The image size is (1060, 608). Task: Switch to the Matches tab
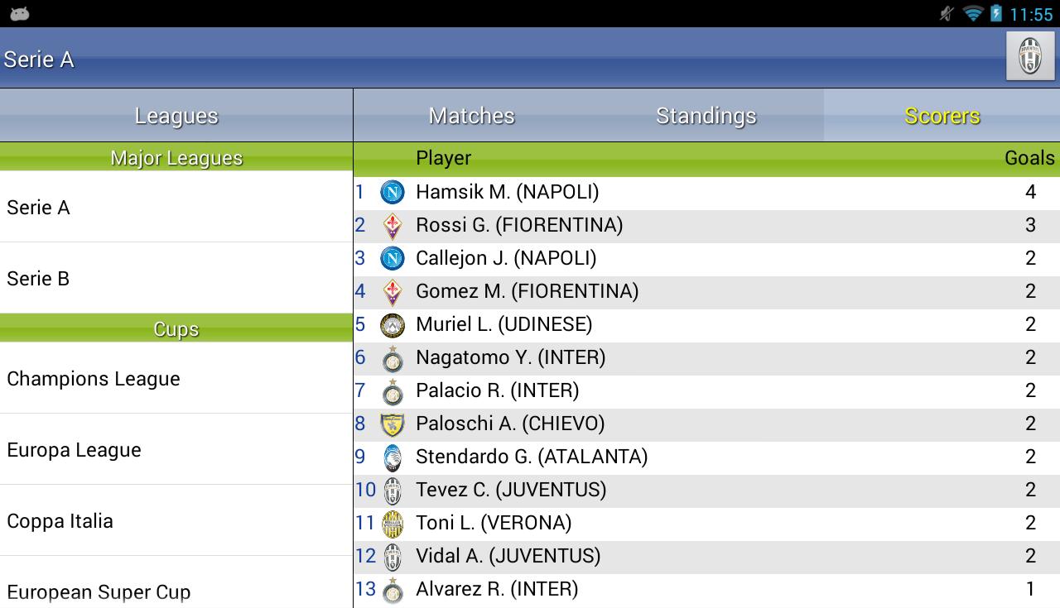tap(470, 115)
